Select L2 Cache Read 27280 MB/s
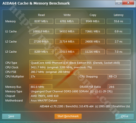Image resolution: width=136 pixels, height=123 pixels. (x=41, y=42)
